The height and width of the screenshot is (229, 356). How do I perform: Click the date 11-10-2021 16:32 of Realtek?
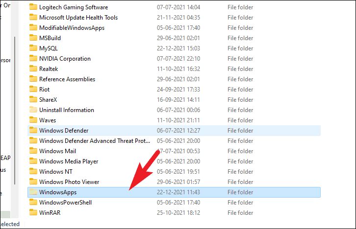tap(178, 69)
